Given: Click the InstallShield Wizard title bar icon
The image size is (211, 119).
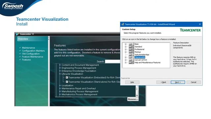Looking at the screenshot, I should pos(123,24).
